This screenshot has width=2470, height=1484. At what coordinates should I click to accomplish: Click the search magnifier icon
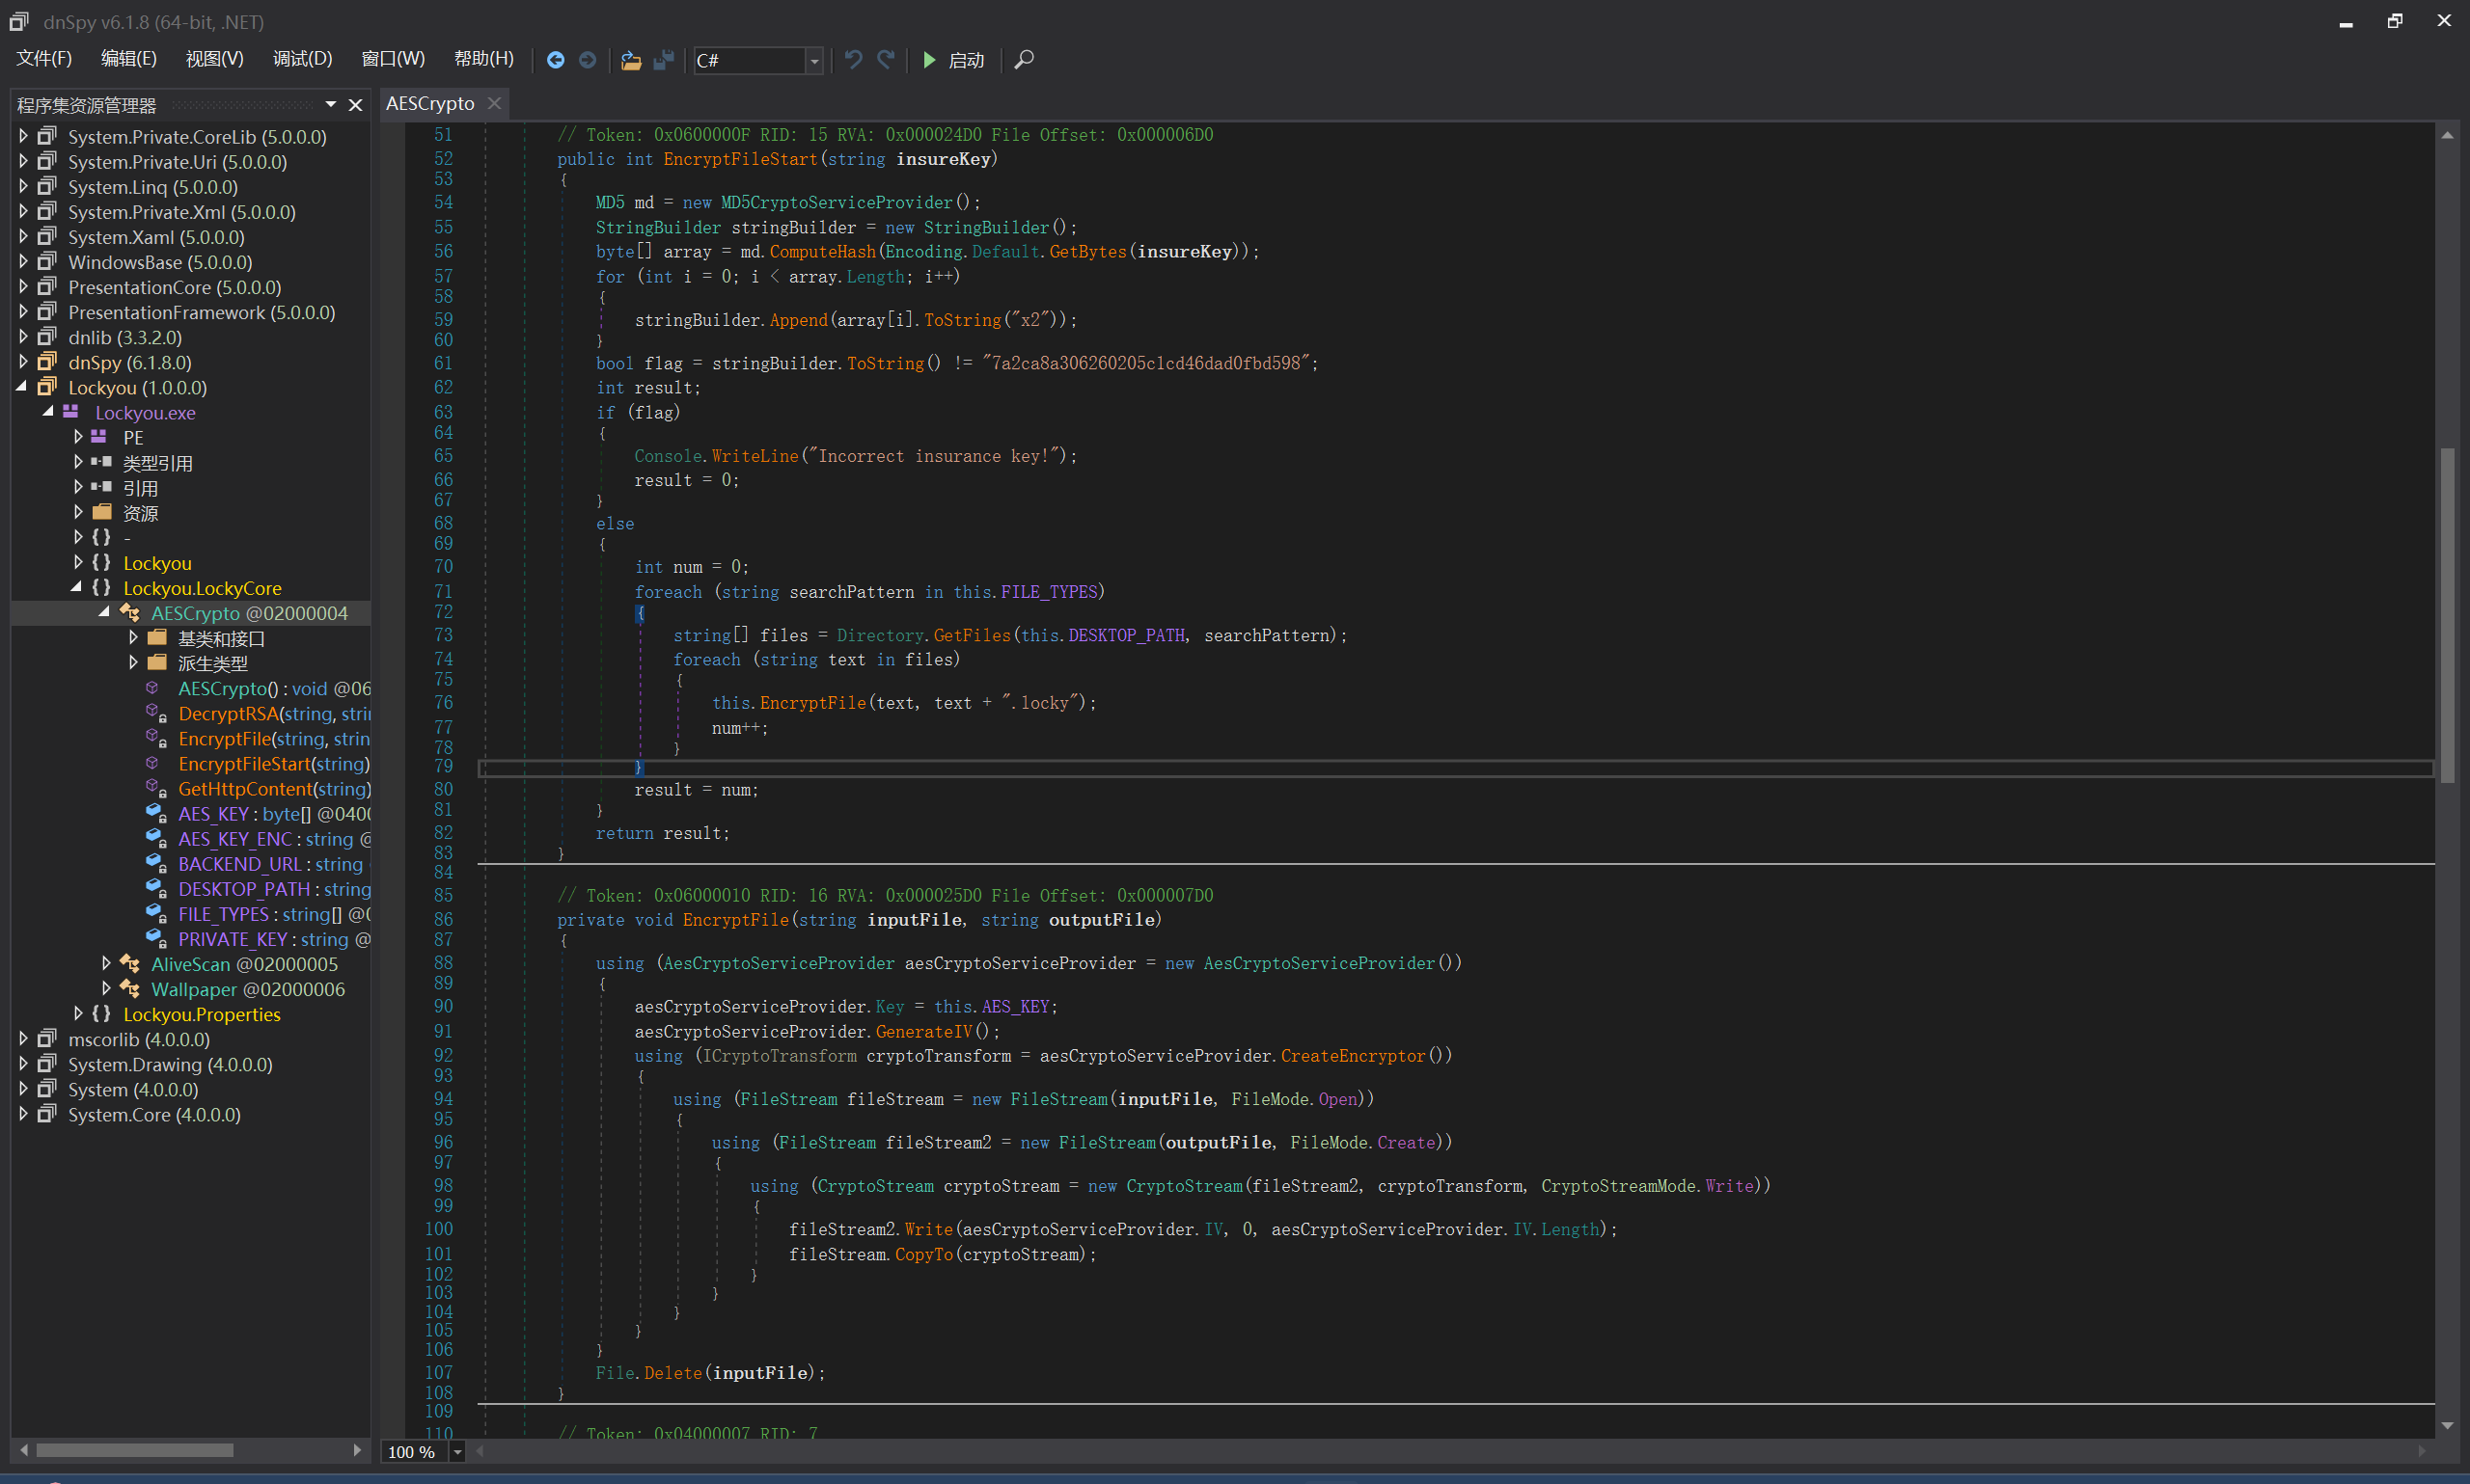pos(1024,60)
